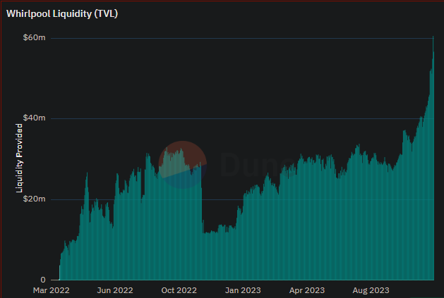Click the Aug 2023 x-axis label

tap(371, 290)
